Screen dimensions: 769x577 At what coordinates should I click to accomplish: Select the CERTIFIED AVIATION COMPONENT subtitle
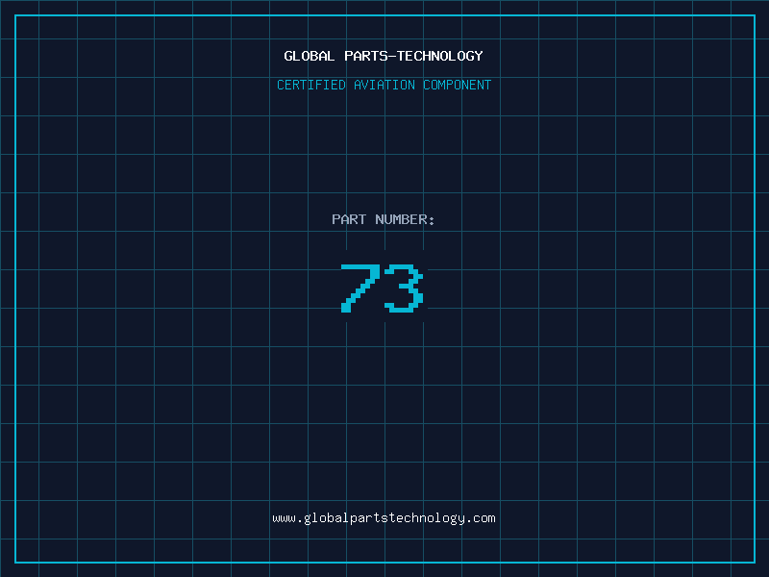click(384, 86)
